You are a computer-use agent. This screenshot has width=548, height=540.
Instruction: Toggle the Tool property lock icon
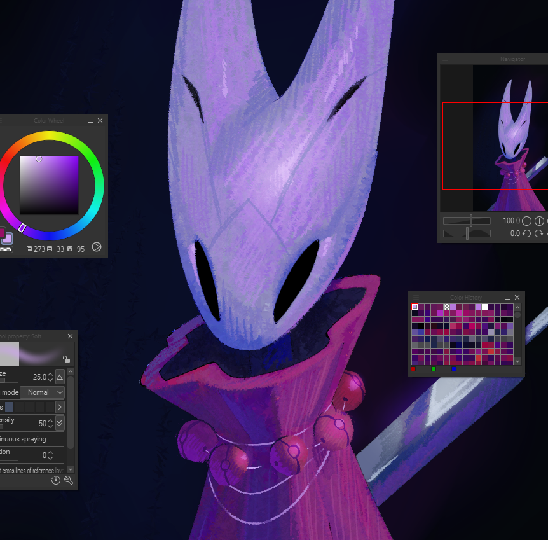[x=66, y=359]
